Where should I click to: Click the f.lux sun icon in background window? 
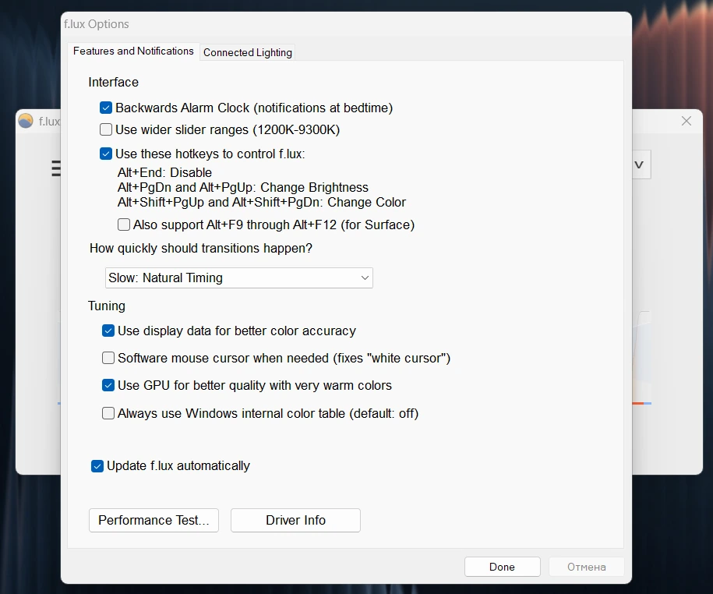[26, 121]
